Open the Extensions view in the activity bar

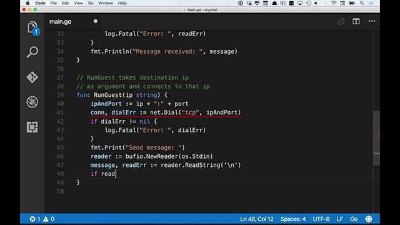[x=32, y=127]
